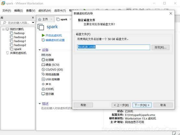Click the config path E:\Vm\spark\spark.vmx
This screenshot has height=135, width=180.
140,115
